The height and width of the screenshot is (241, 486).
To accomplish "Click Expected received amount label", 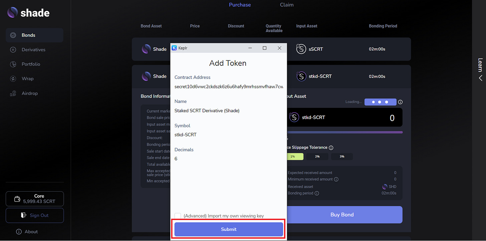I will (310, 173).
